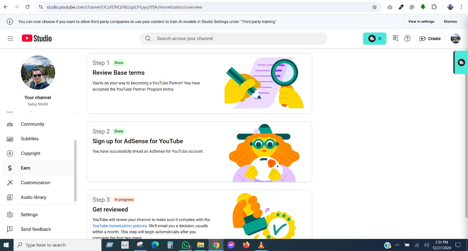
Task: Click the Audio library icon
Action: point(10,197)
